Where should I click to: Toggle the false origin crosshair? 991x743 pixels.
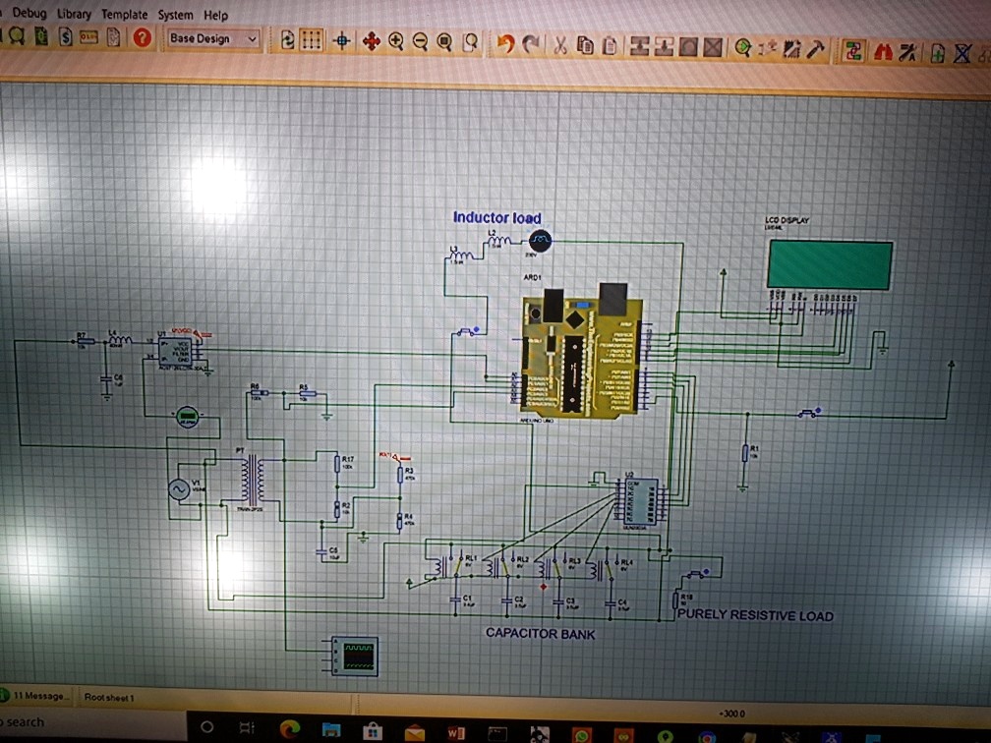(x=342, y=41)
